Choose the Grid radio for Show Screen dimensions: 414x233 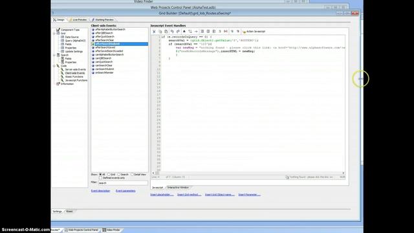(x=109, y=174)
